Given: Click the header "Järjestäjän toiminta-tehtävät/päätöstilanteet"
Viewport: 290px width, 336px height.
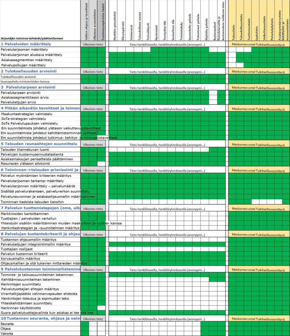Looking at the screenshot, I should click(x=32, y=39).
